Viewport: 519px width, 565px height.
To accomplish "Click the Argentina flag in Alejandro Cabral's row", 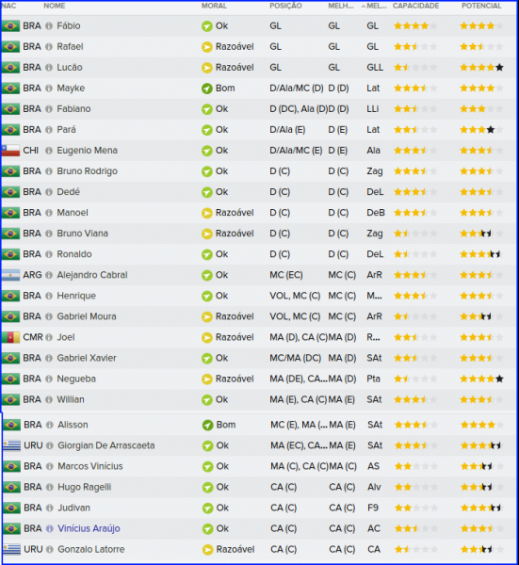I will point(10,275).
